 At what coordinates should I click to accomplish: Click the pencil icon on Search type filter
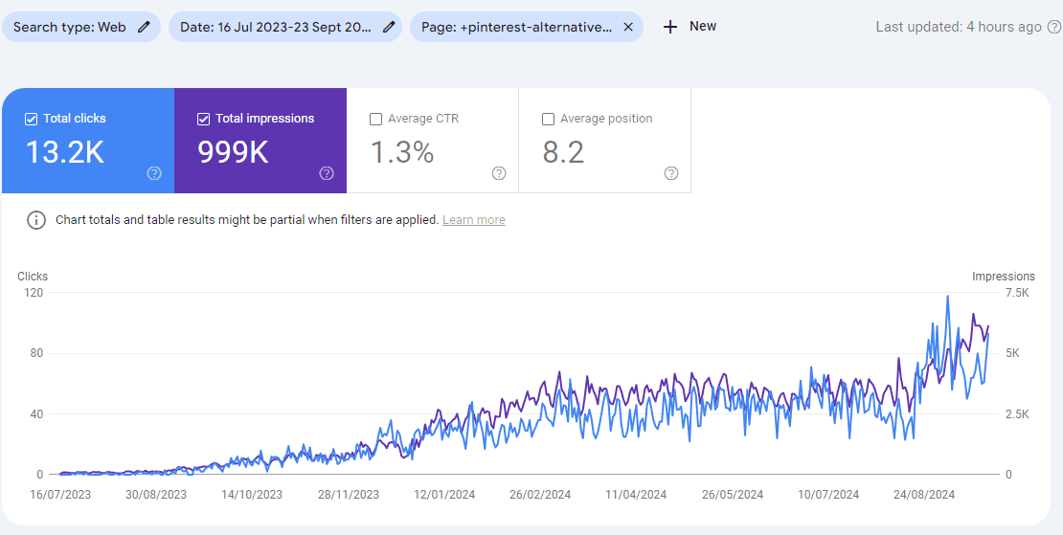(x=144, y=27)
